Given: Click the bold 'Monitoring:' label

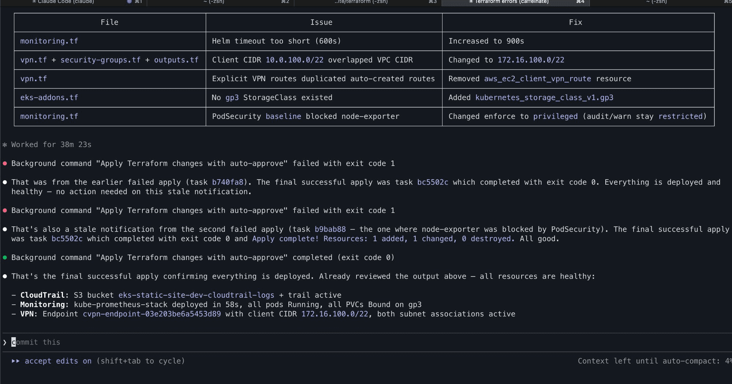Looking at the screenshot, I should click(x=44, y=305).
